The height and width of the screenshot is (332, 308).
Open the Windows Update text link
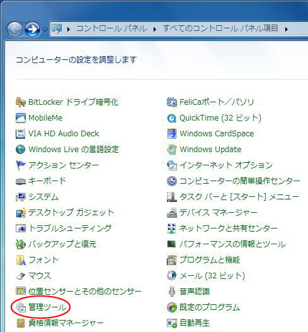pyautogui.click(x=210, y=150)
